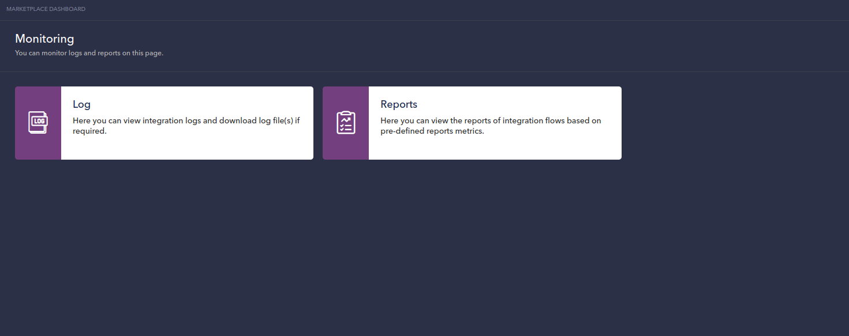Open the Log card title
Screen dimensions: 849x336
(x=81, y=104)
